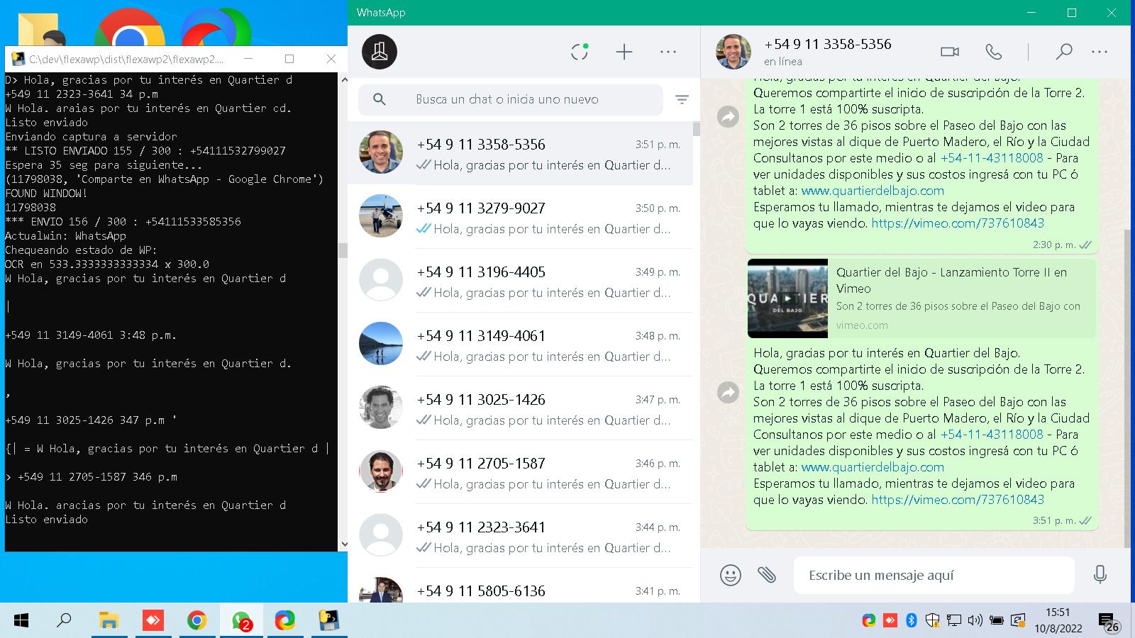This screenshot has height=638, width=1135.
Task: Open chat +54 9 11 5805-6136
Action: [520, 587]
